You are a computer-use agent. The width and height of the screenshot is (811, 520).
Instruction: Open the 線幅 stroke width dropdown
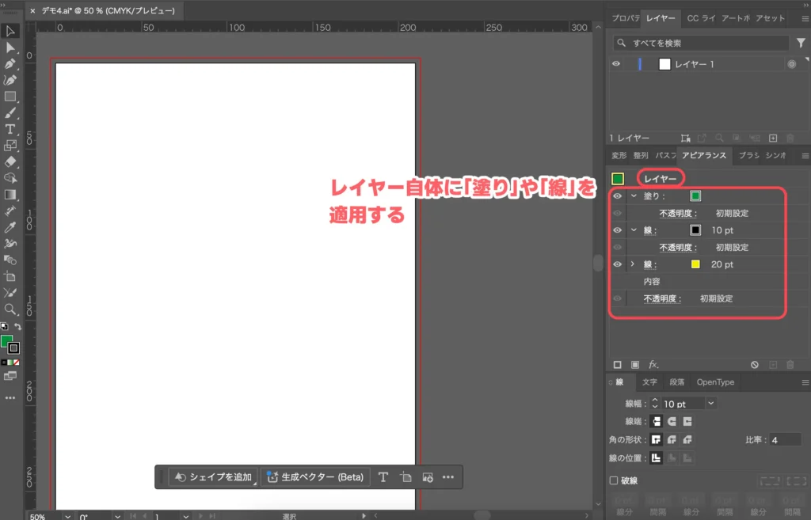(710, 403)
